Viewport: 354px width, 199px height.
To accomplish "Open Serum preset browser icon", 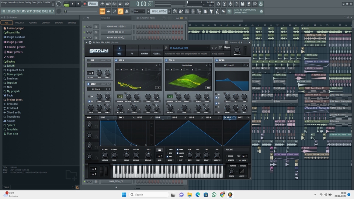I will pos(221,48).
